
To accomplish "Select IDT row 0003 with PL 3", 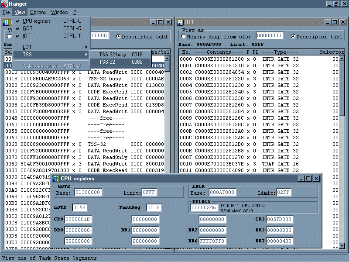I will [x=259, y=79].
